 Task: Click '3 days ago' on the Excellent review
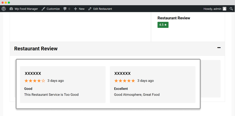tap(145, 81)
